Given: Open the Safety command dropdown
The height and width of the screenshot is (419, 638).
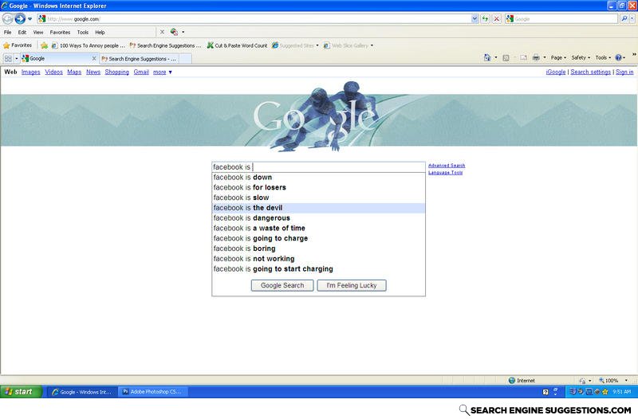Looking at the screenshot, I should click(581, 57).
